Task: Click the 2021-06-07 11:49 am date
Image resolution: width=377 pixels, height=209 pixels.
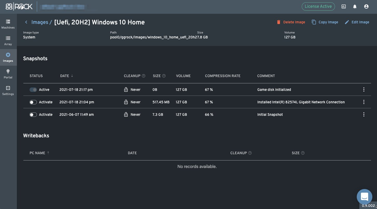Action: tap(77, 114)
